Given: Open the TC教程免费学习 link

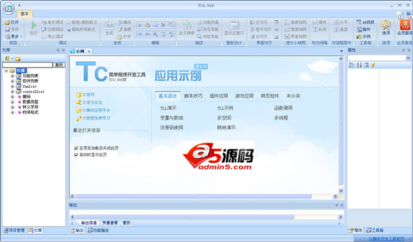Looking at the screenshot, I should [x=96, y=118].
